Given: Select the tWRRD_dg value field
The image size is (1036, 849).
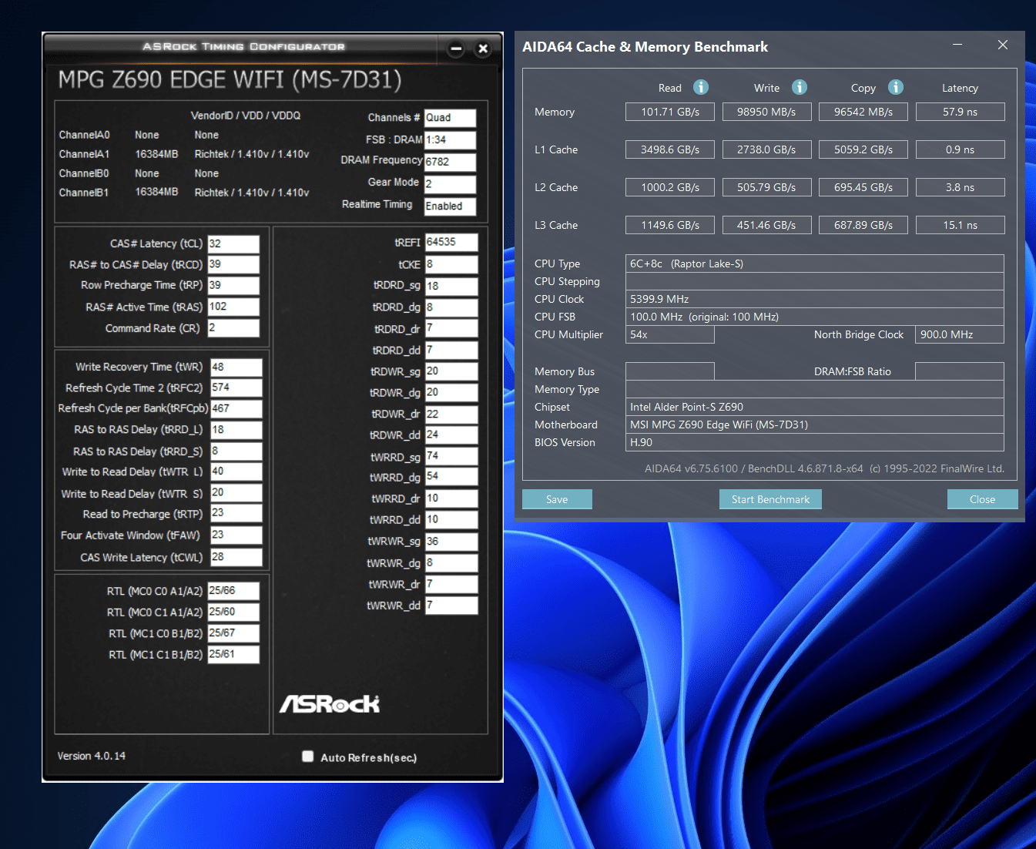Looking at the screenshot, I should pos(451,477).
